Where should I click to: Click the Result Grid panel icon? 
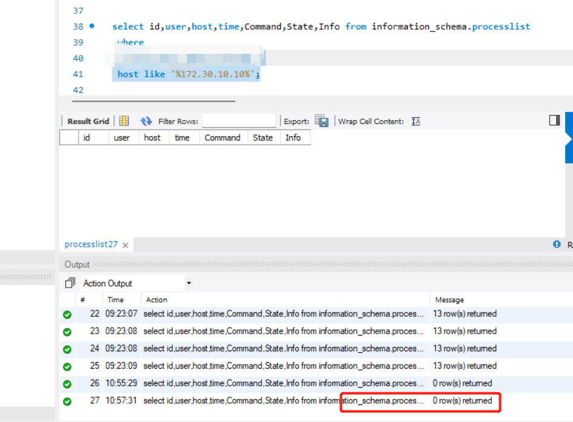coord(87,121)
